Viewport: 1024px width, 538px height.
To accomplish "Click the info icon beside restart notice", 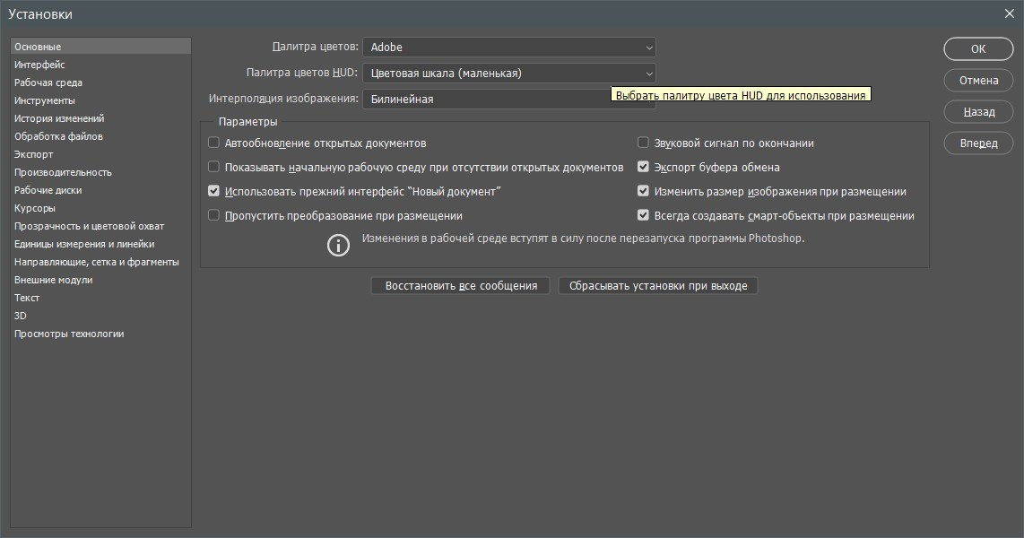I will 338,245.
